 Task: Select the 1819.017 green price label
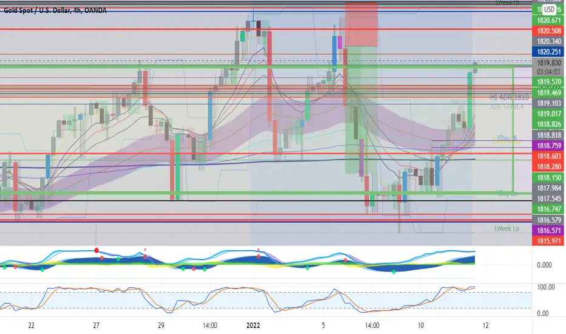tap(548, 114)
